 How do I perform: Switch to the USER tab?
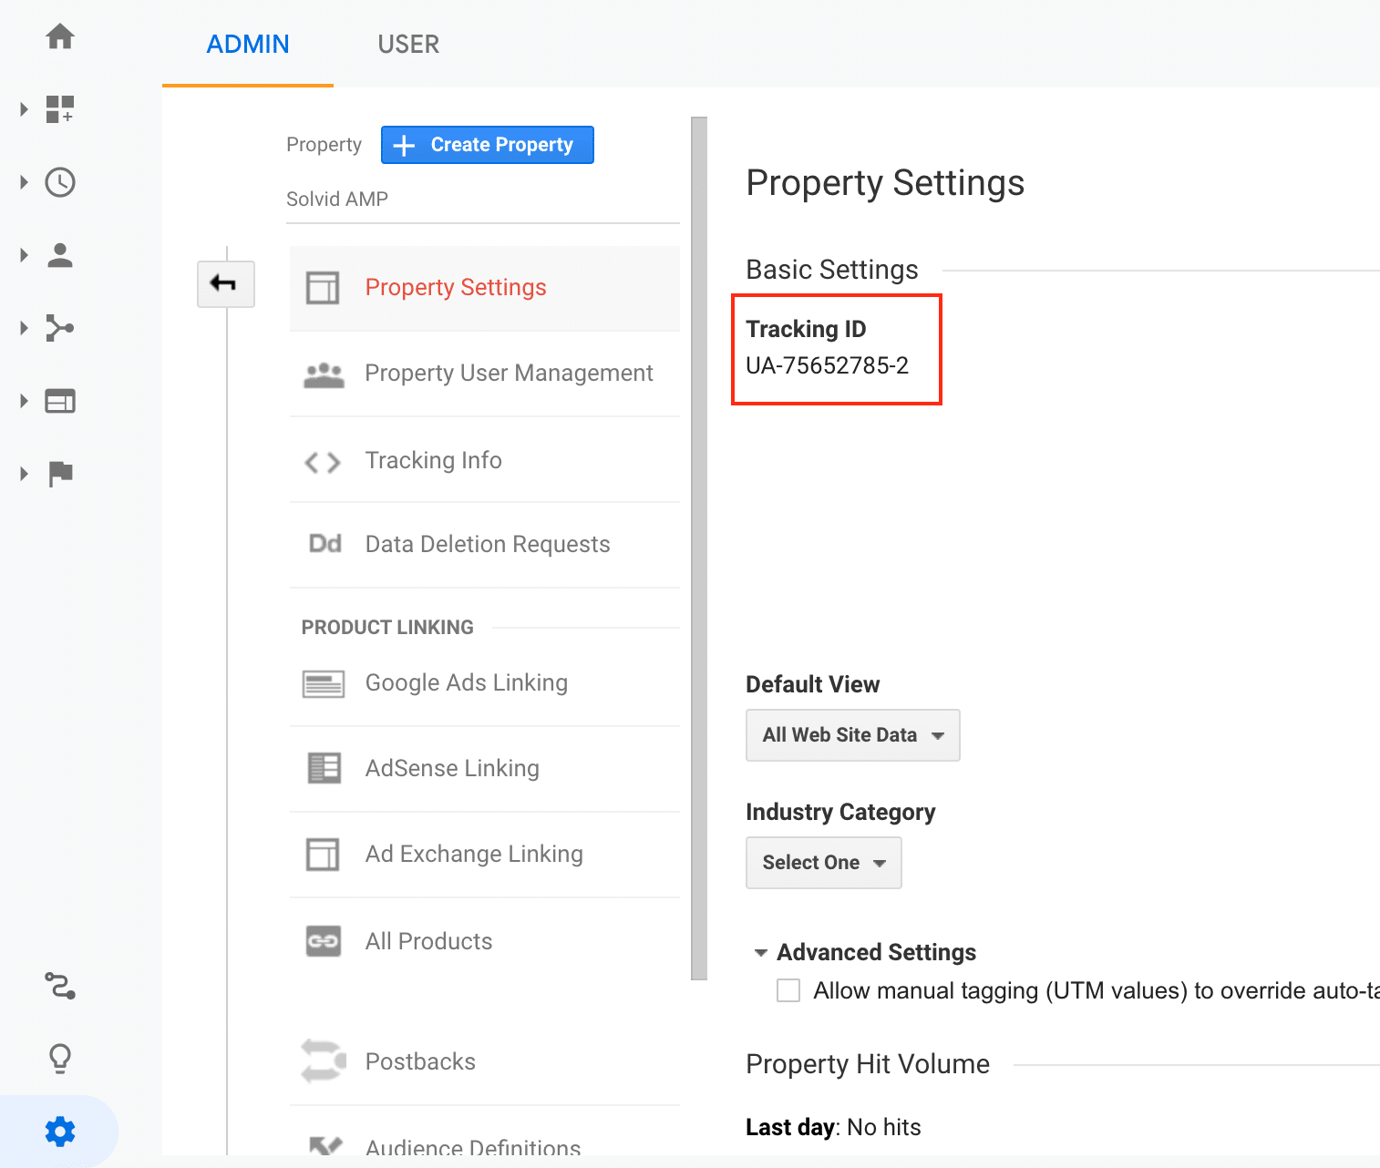[408, 44]
